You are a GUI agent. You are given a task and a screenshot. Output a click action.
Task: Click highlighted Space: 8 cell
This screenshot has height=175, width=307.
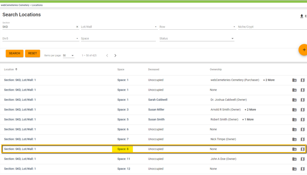[x=122, y=149]
